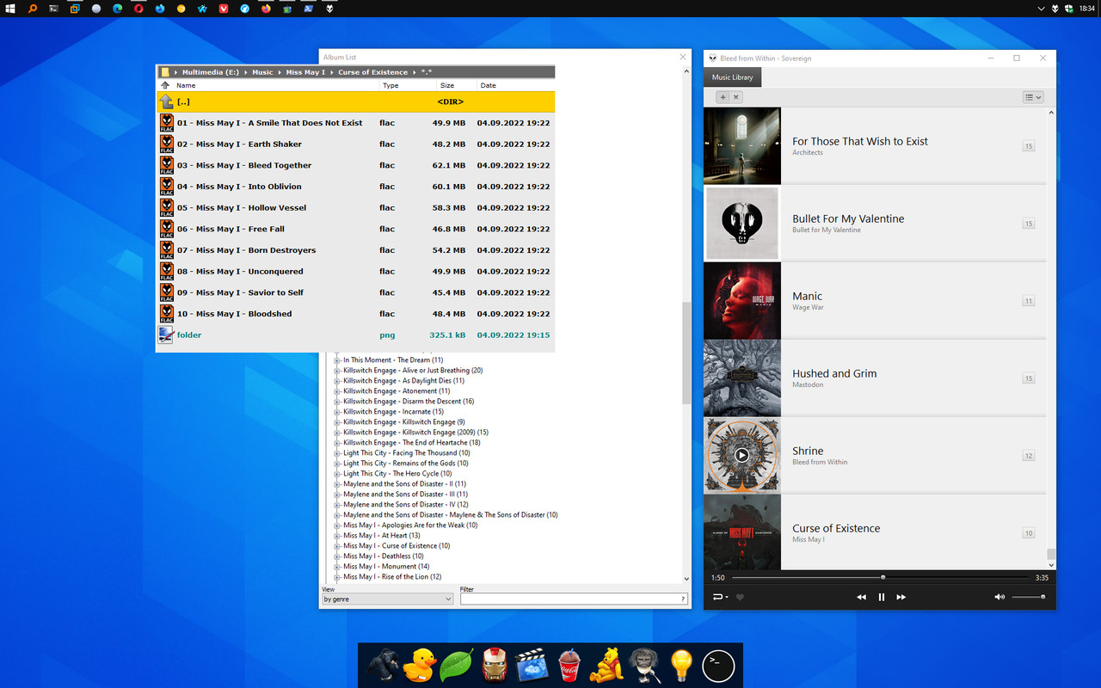1101x688 pixels.
Task: Click the Album List Filter input field
Action: (x=573, y=599)
